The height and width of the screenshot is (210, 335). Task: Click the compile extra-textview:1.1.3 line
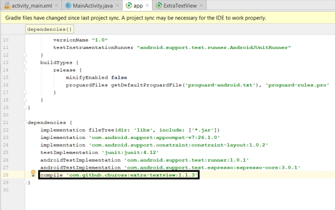coord(119,175)
